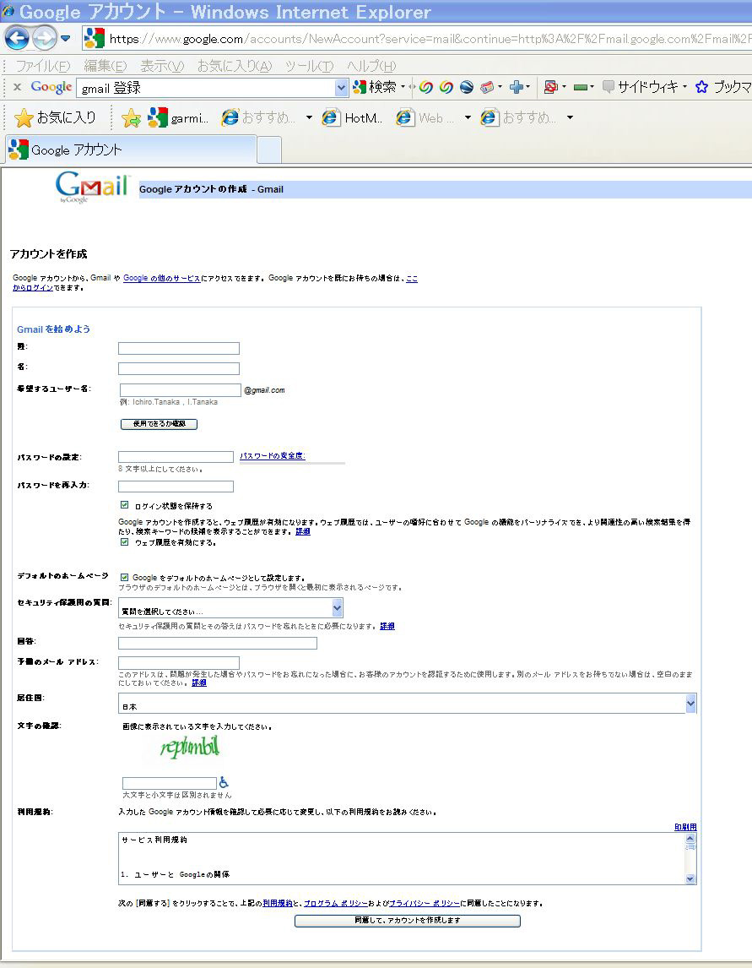Click the first swirl icon on Google toolbar
The image size is (752, 968).
pyautogui.click(x=425, y=87)
